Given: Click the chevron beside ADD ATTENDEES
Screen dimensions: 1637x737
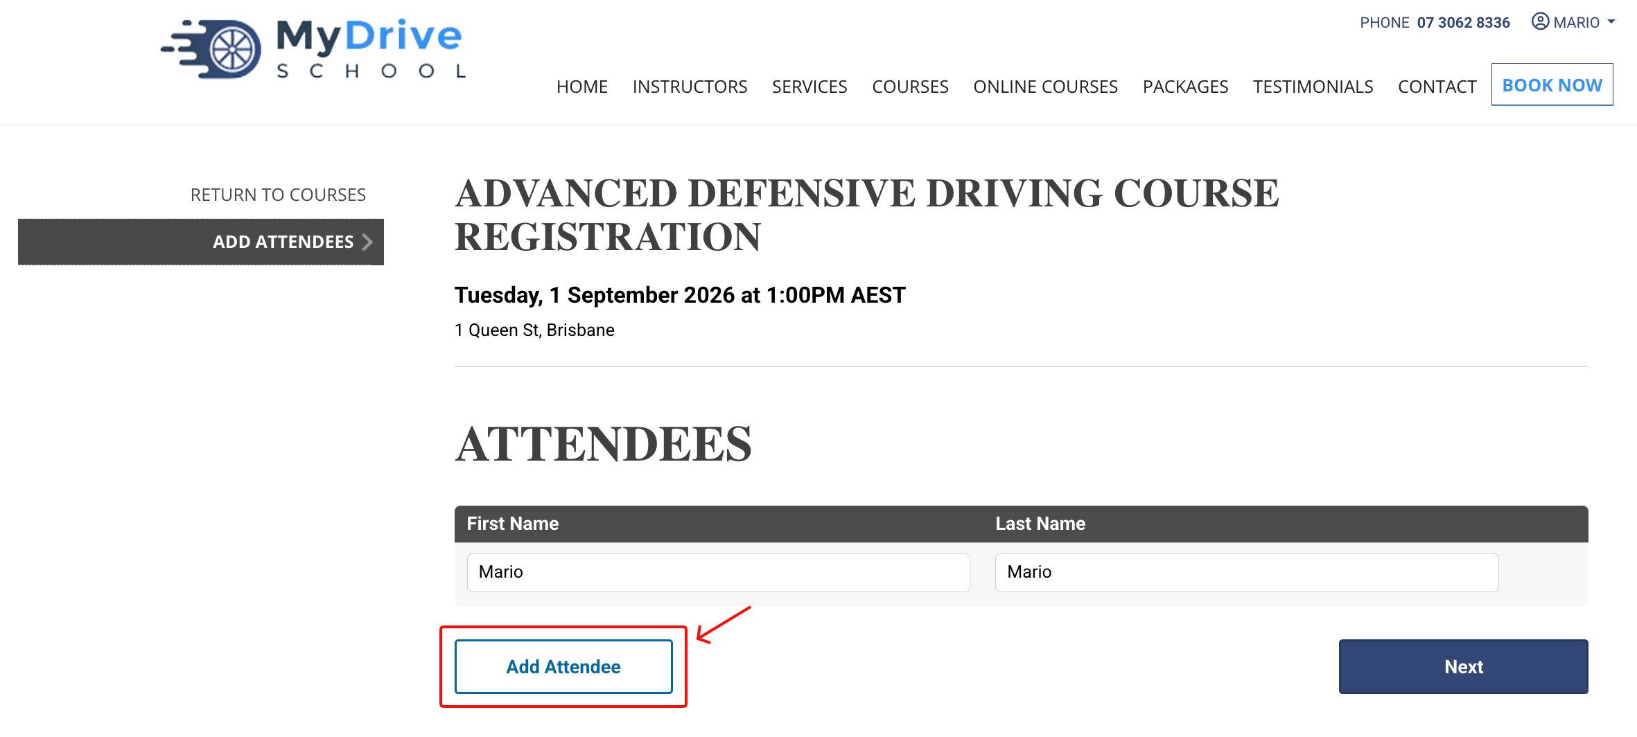Looking at the screenshot, I should coord(367,242).
